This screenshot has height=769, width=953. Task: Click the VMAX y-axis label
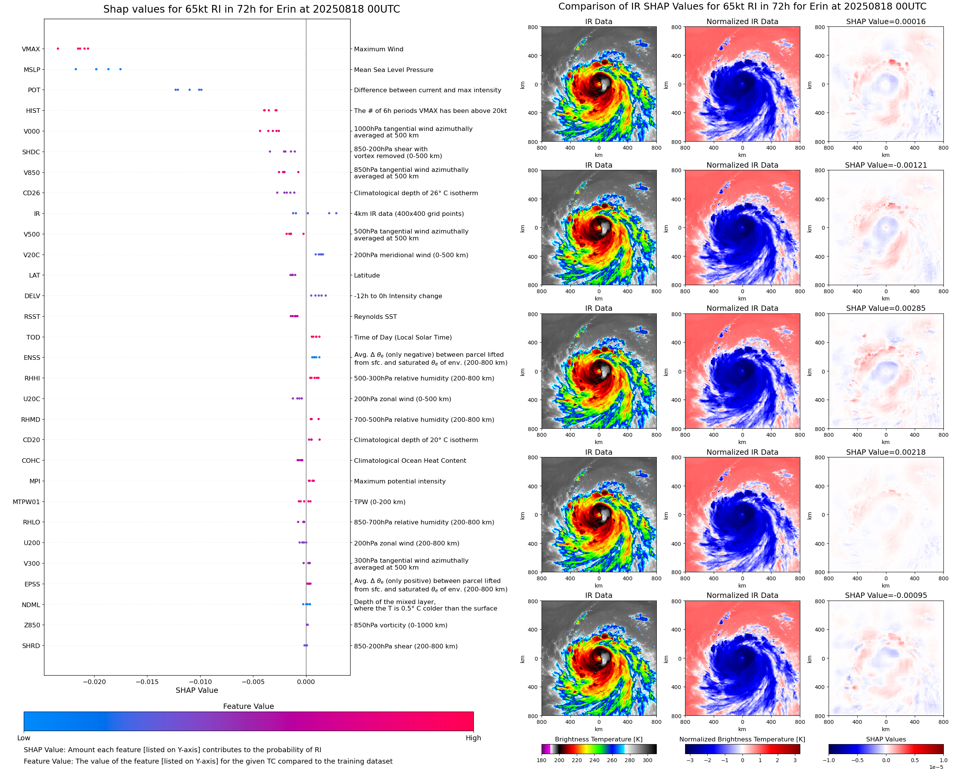[x=31, y=49]
